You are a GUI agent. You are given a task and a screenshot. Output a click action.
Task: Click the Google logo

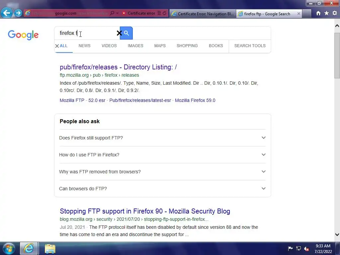[x=23, y=35]
